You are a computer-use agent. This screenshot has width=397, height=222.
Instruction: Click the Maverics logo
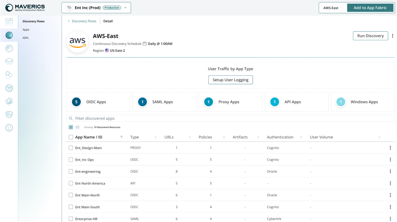tap(25, 8)
